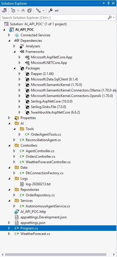Screen dimensions: 117x257
Task: Click the Pending Changes Filter clock icon
Action: [13, 11]
